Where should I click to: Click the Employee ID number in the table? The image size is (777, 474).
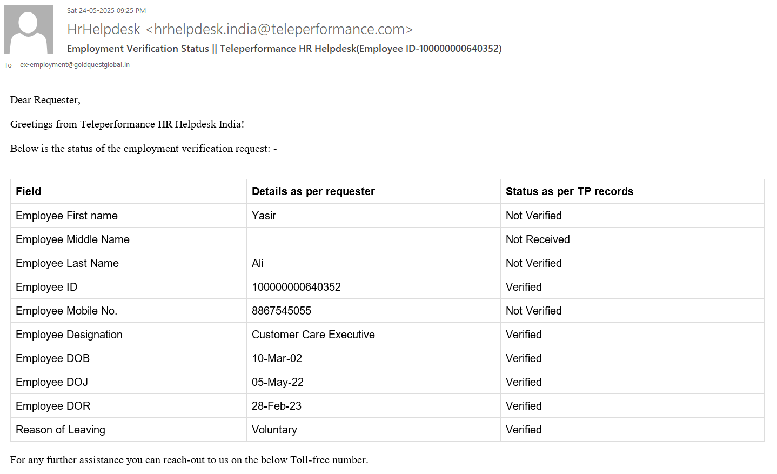click(296, 287)
